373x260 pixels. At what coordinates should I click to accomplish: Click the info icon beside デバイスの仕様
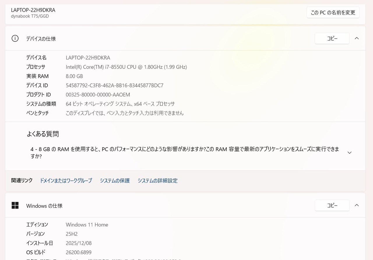15,38
